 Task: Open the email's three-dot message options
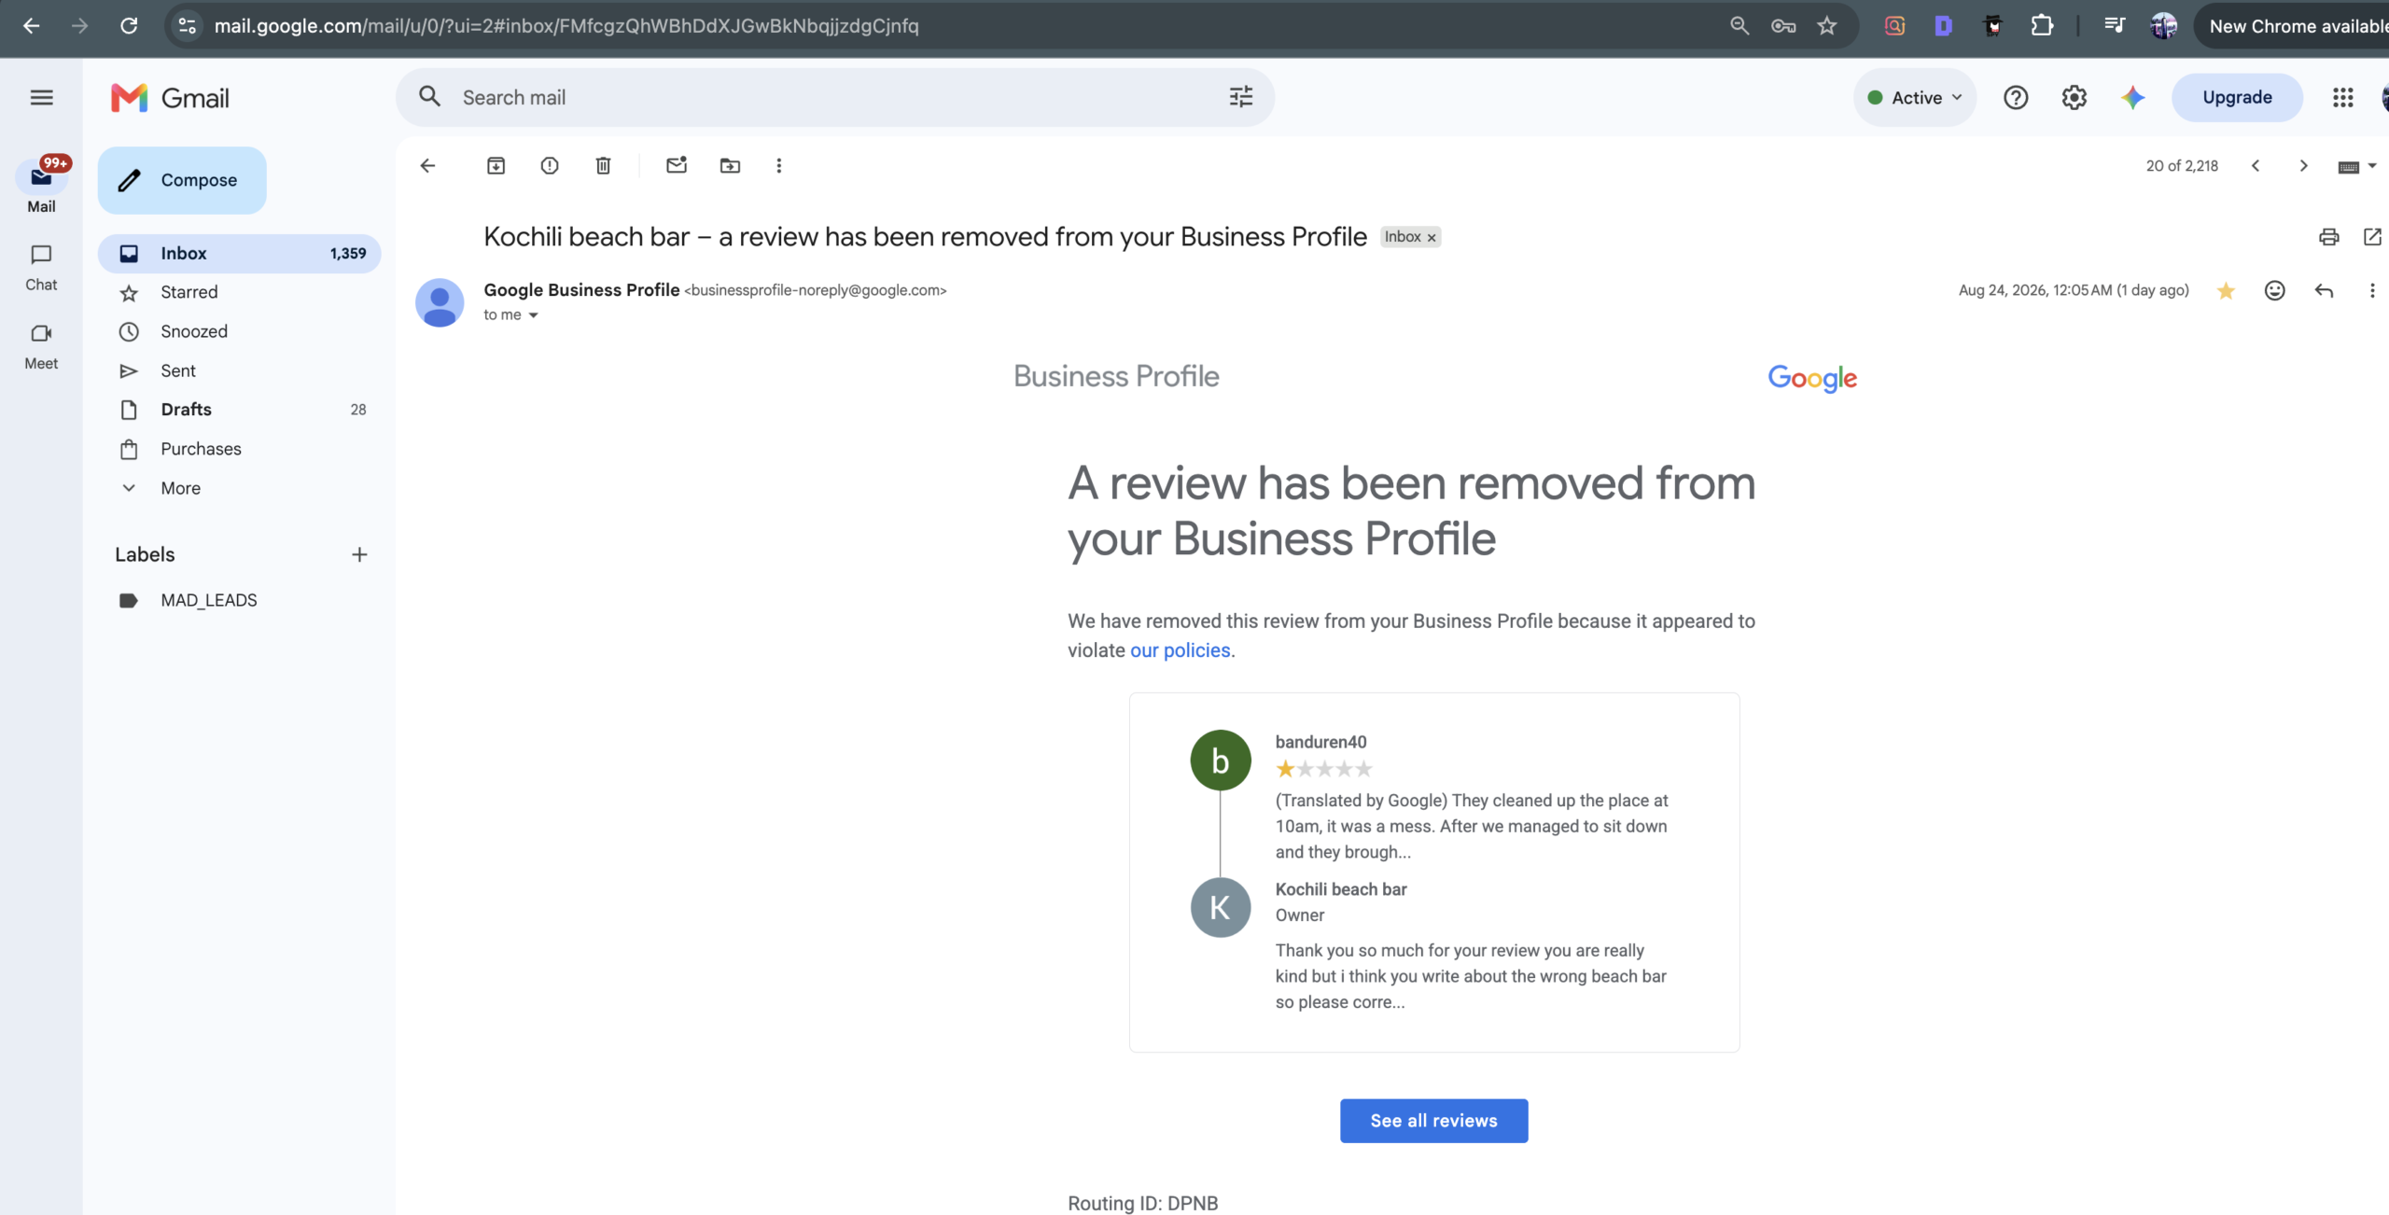coord(2372,290)
